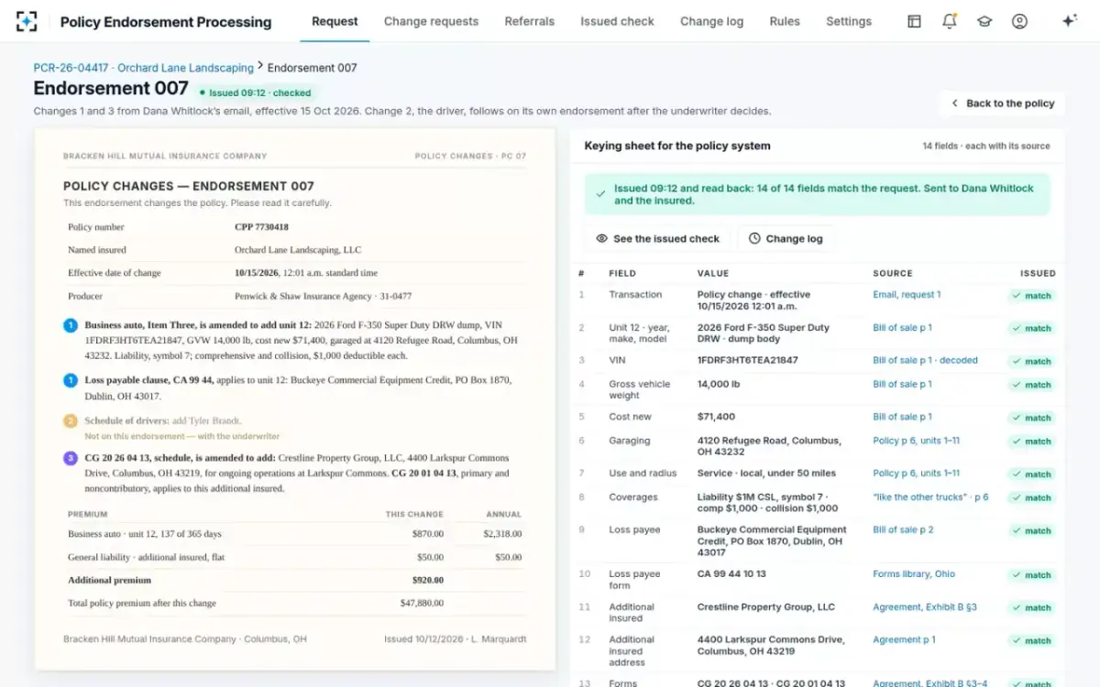Switch to the Request tab

[335, 21]
